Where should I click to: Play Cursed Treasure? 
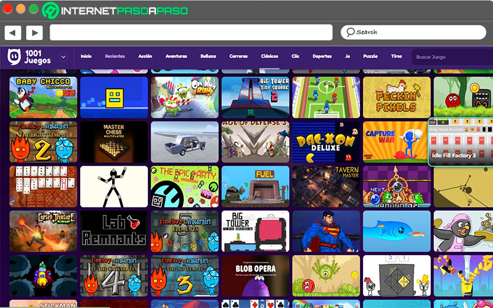43,232
